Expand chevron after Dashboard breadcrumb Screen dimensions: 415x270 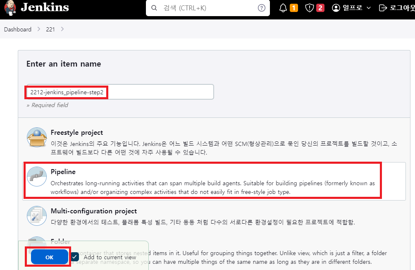pos(39,29)
